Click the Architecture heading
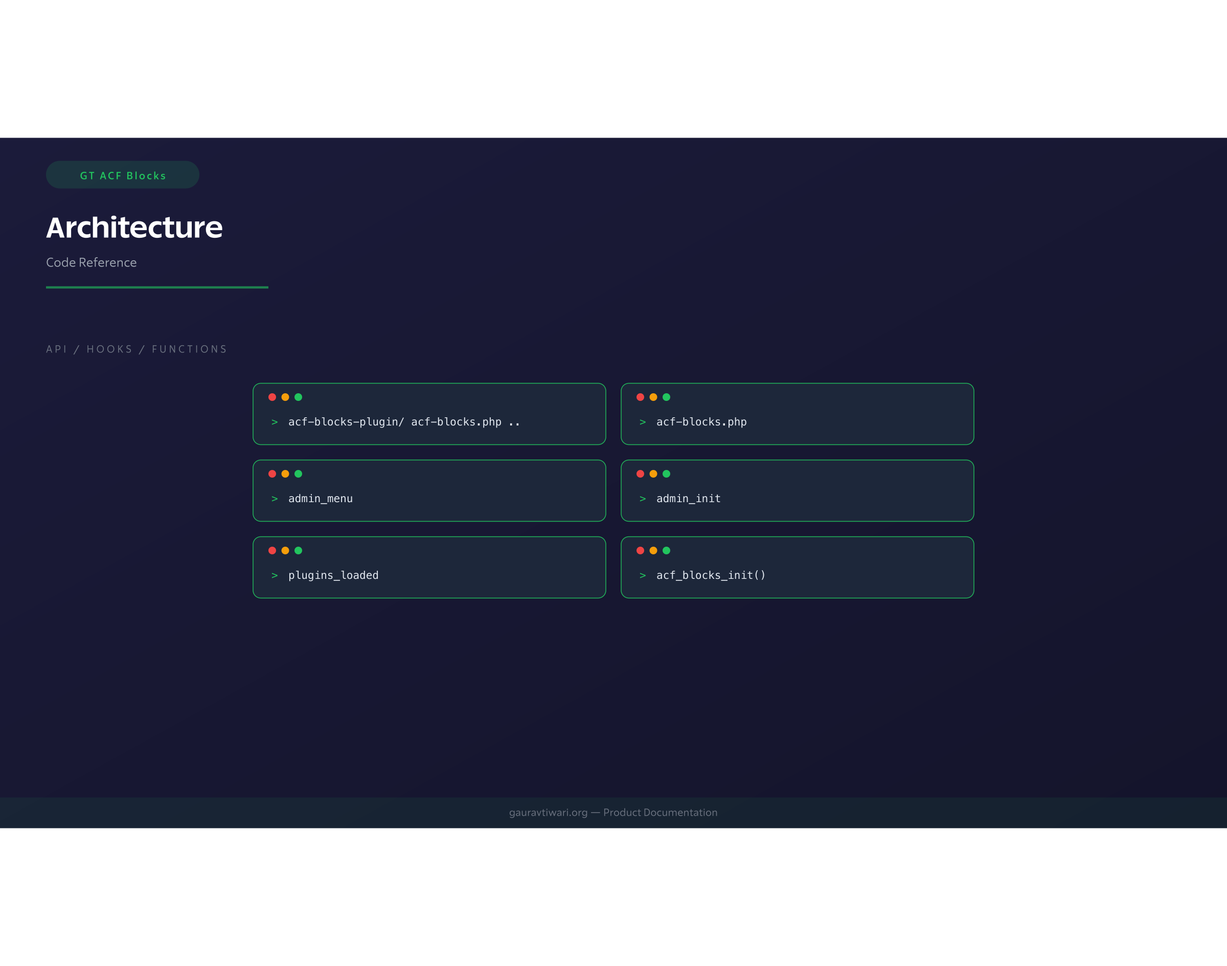Viewport: 1227px width, 966px height. point(134,228)
